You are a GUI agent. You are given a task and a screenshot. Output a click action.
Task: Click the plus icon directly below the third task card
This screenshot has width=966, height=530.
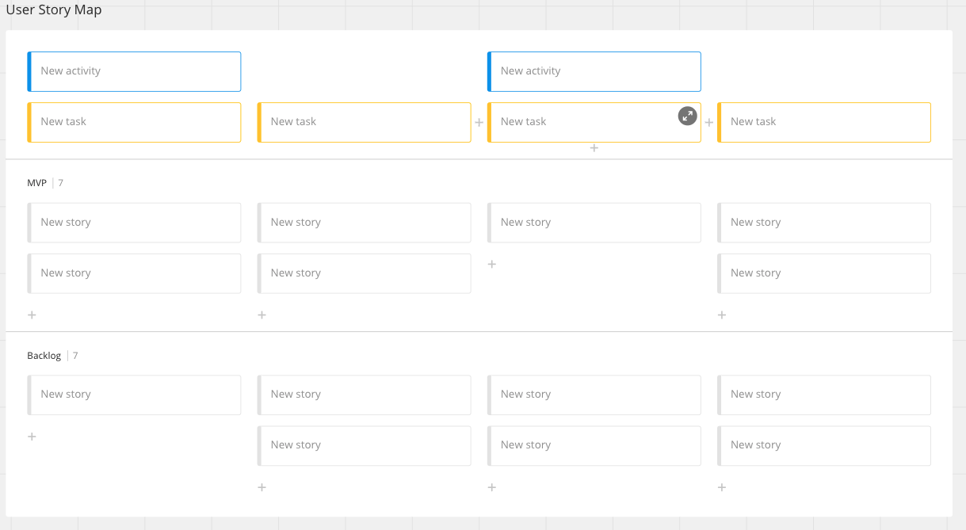coord(594,148)
